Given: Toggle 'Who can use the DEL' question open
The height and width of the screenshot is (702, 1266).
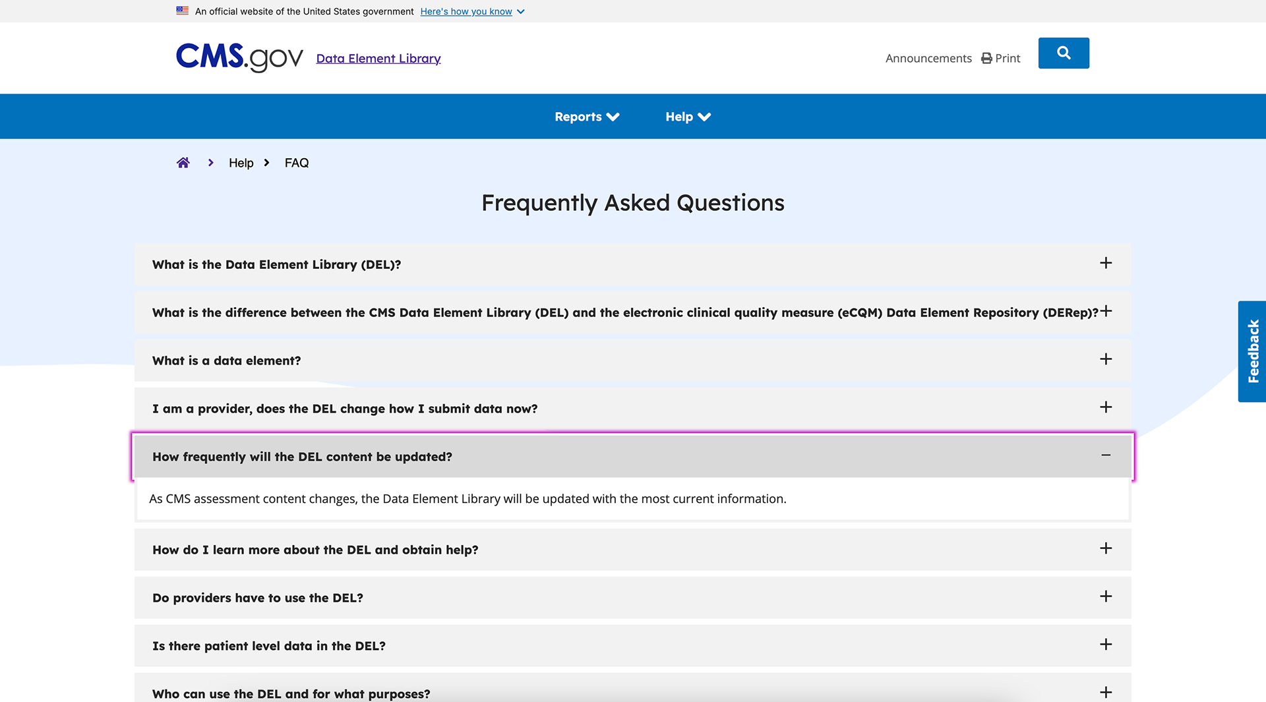Looking at the screenshot, I should tap(1106, 692).
